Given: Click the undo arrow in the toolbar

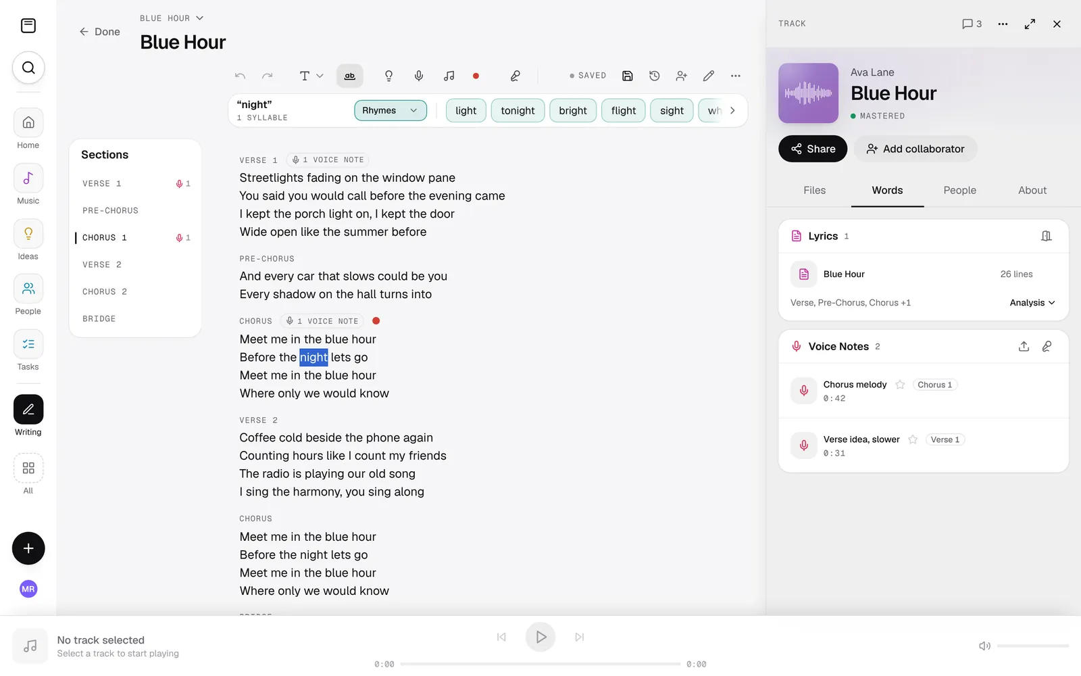Looking at the screenshot, I should [x=240, y=76].
